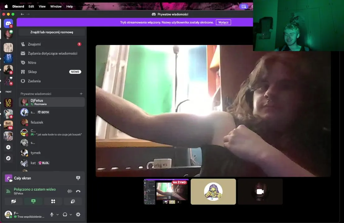Open the Window menu
344x223 pixels.
[x=56, y=6]
